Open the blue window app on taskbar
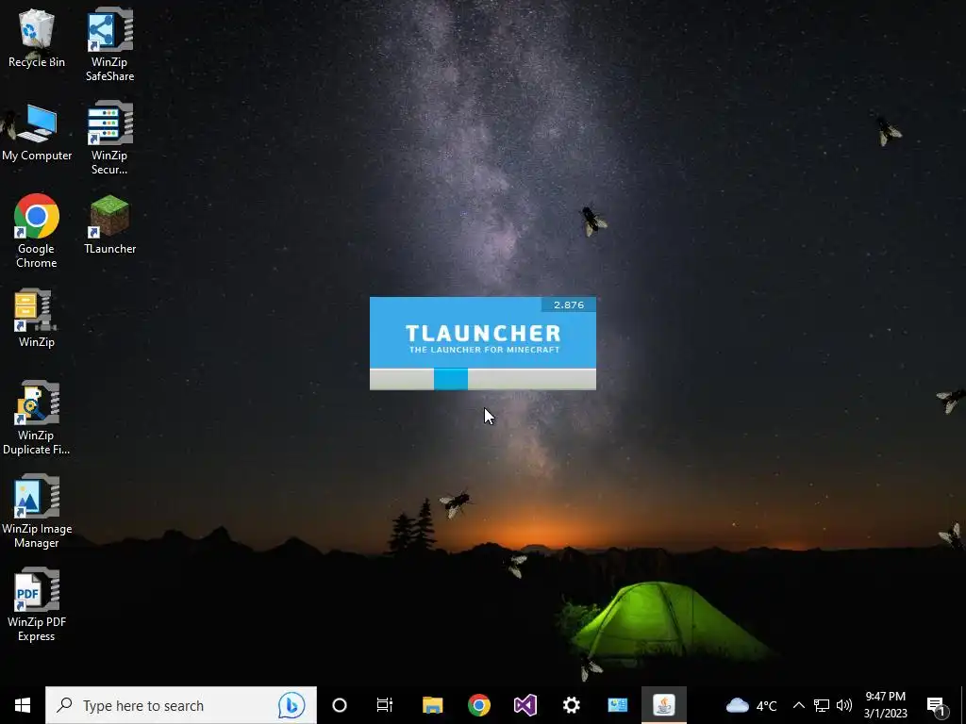 pyautogui.click(x=617, y=705)
